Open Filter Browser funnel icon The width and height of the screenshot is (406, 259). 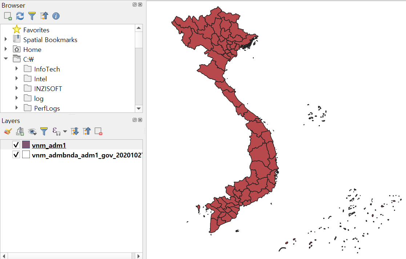[x=32, y=16]
